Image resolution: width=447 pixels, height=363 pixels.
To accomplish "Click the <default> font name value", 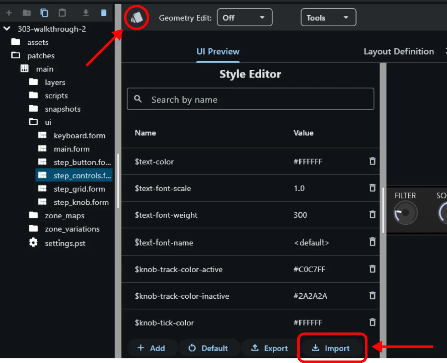I will coord(311,242).
